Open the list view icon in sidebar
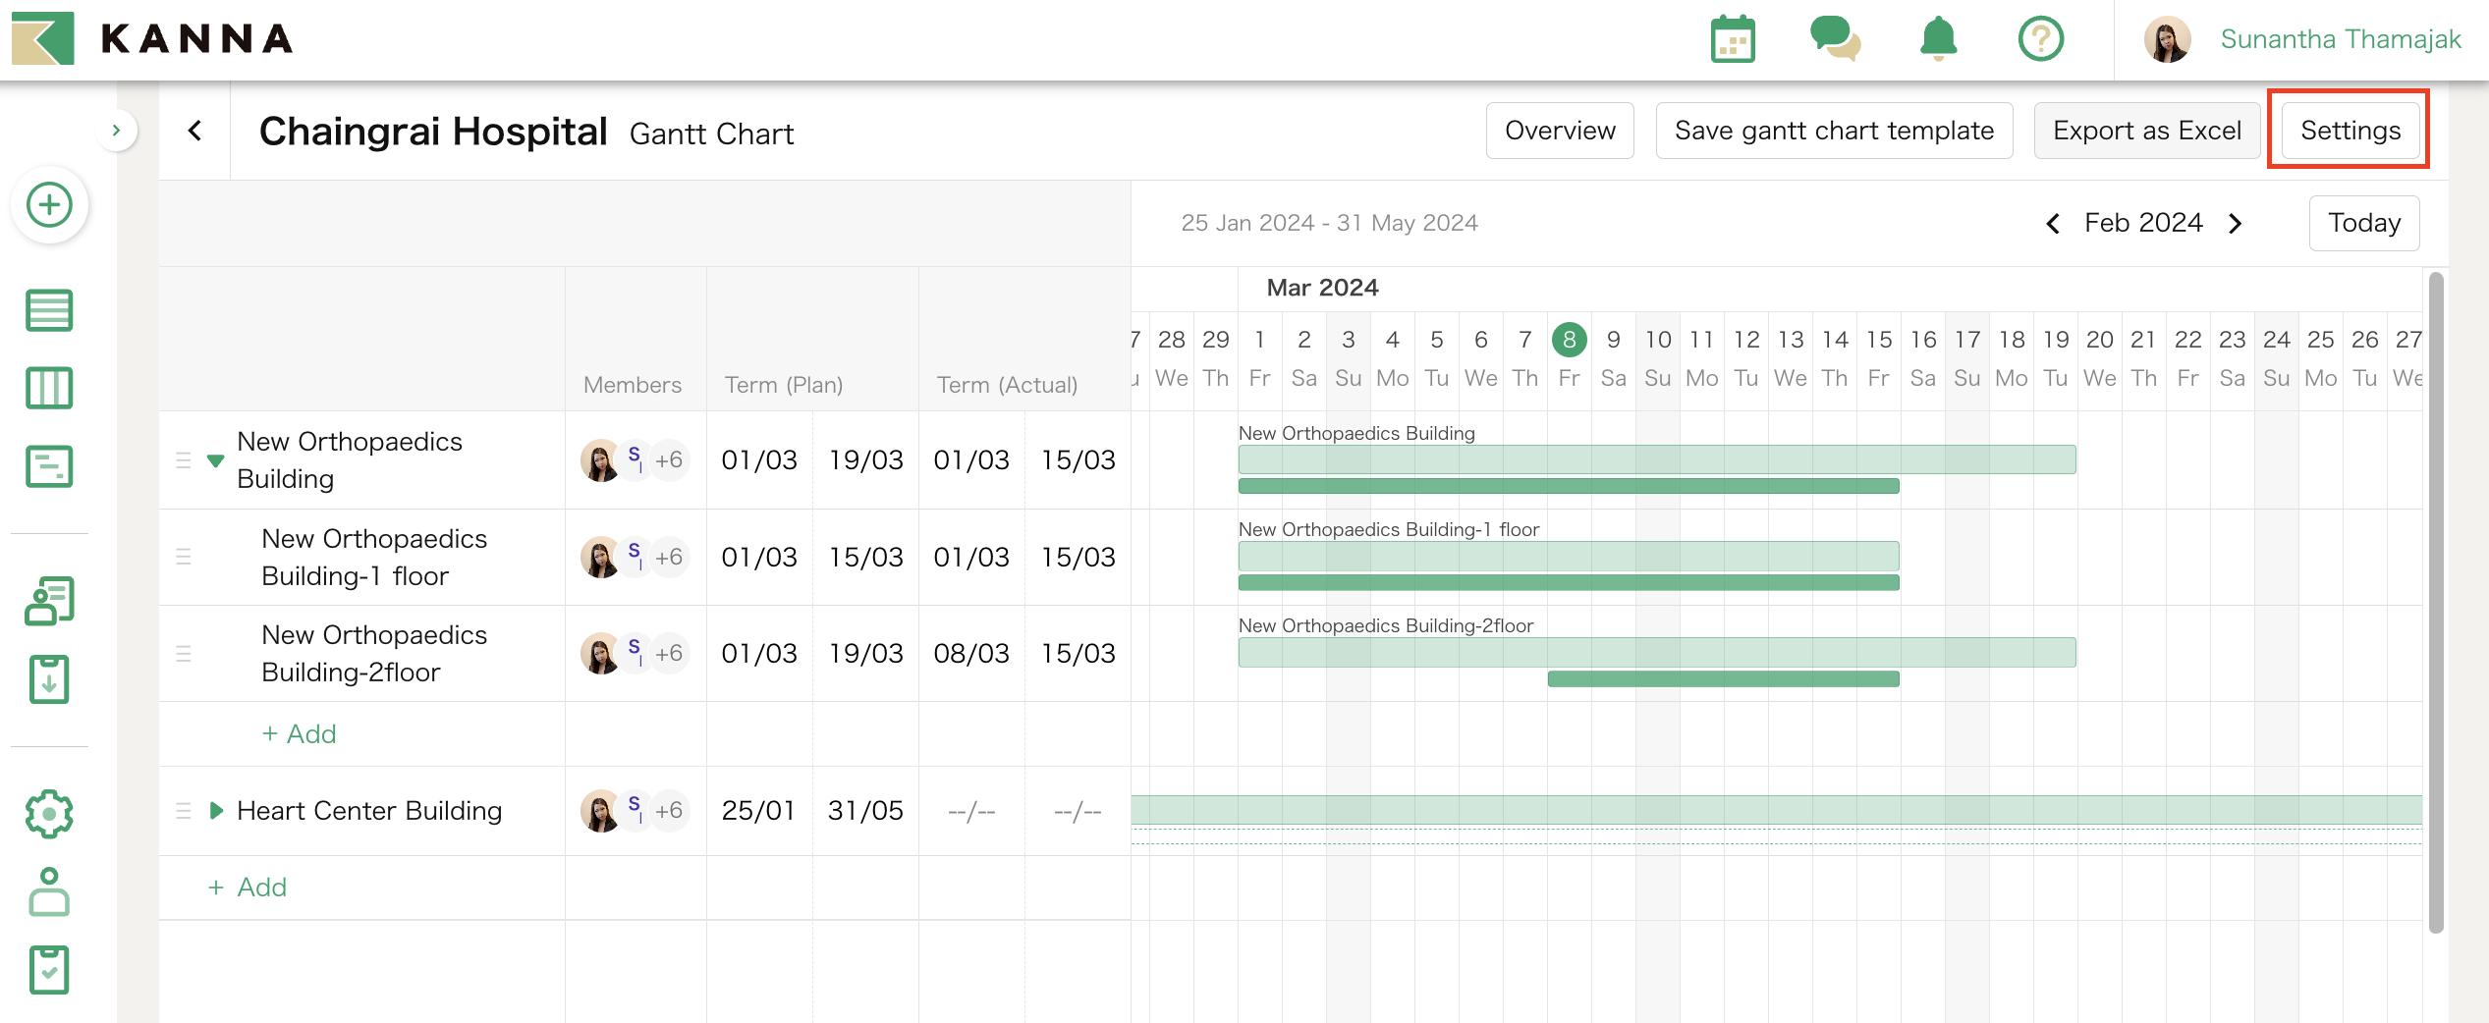This screenshot has width=2489, height=1023. 49,311
